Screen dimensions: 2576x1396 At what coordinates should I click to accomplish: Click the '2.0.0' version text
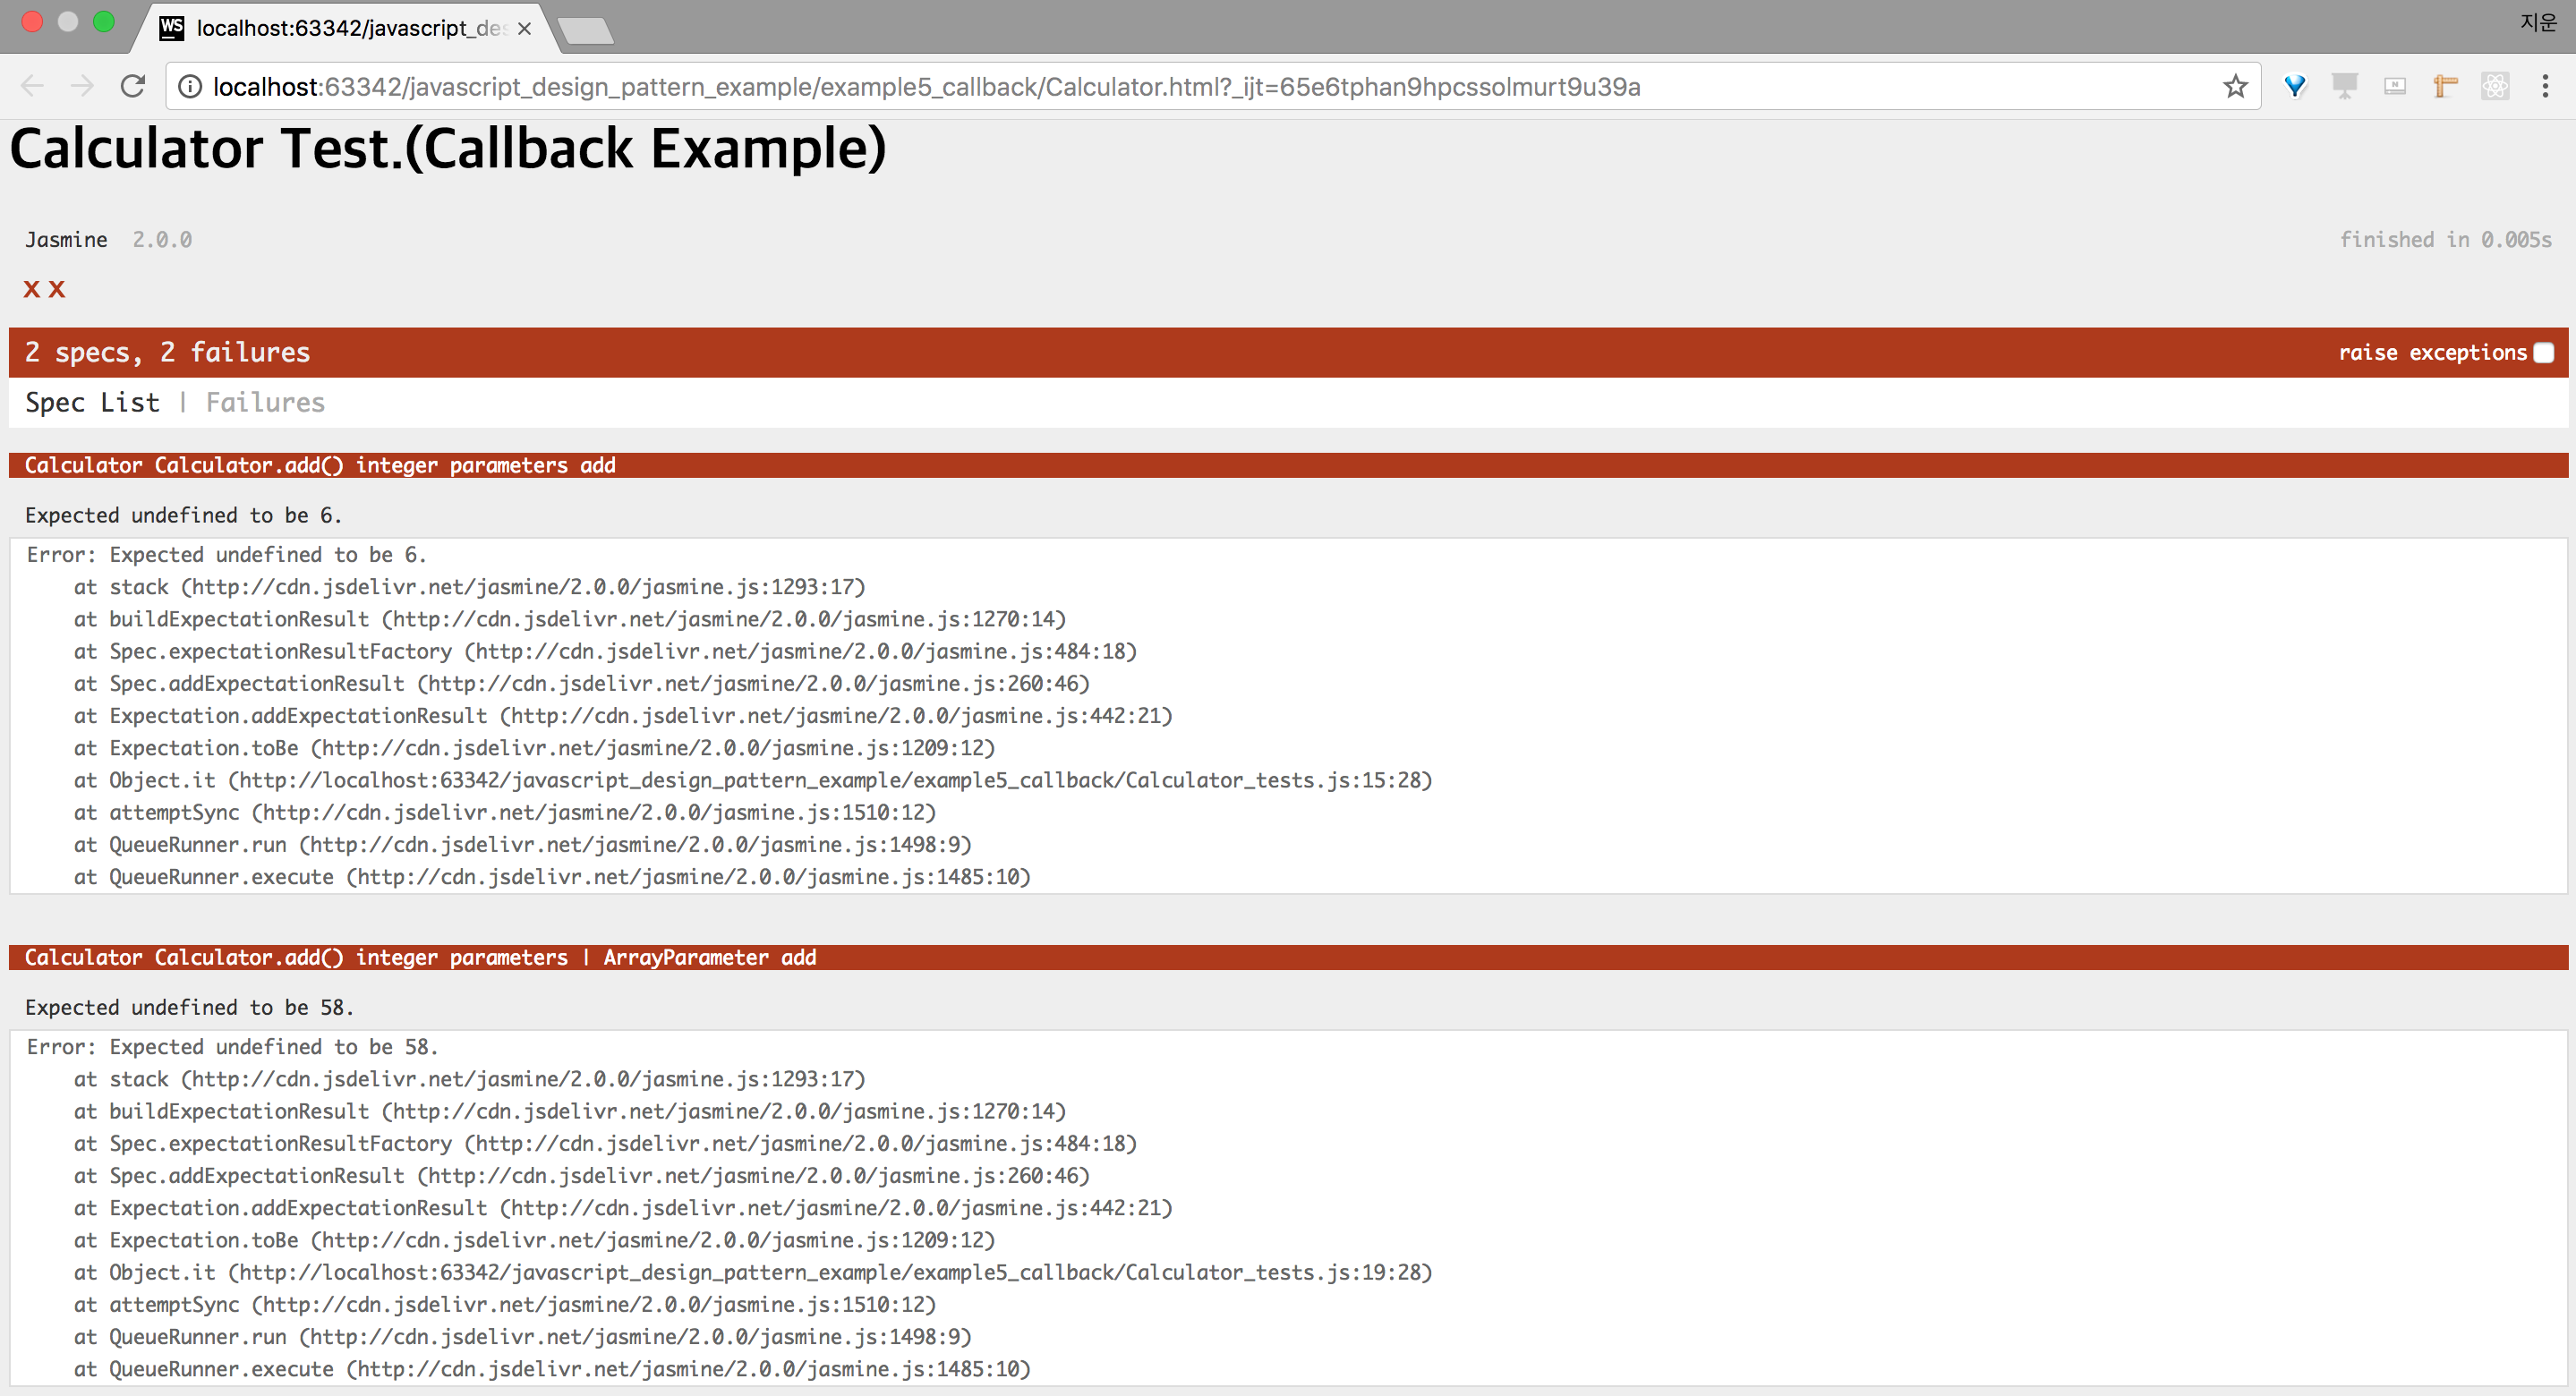tap(162, 240)
